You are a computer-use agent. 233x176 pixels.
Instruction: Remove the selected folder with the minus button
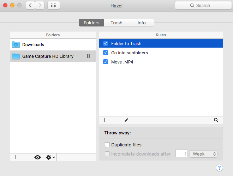pyautogui.click(x=26, y=157)
